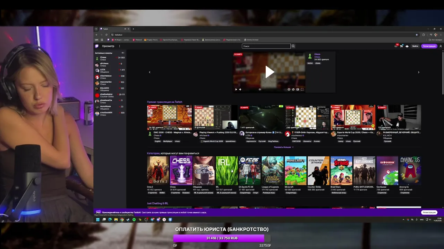Open the KULAICH stream thumbnail
The height and width of the screenshot is (249, 444).
[x=399, y=118]
